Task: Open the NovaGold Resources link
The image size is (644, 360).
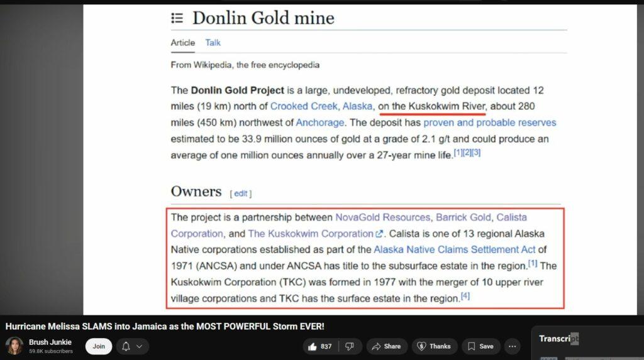Action: [x=382, y=217]
